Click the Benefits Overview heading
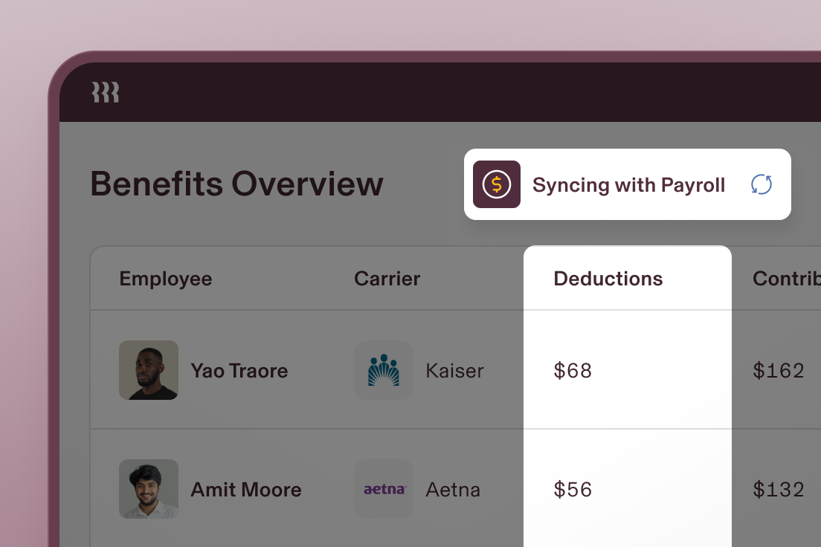The width and height of the screenshot is (821, 547). coord(236,184)
